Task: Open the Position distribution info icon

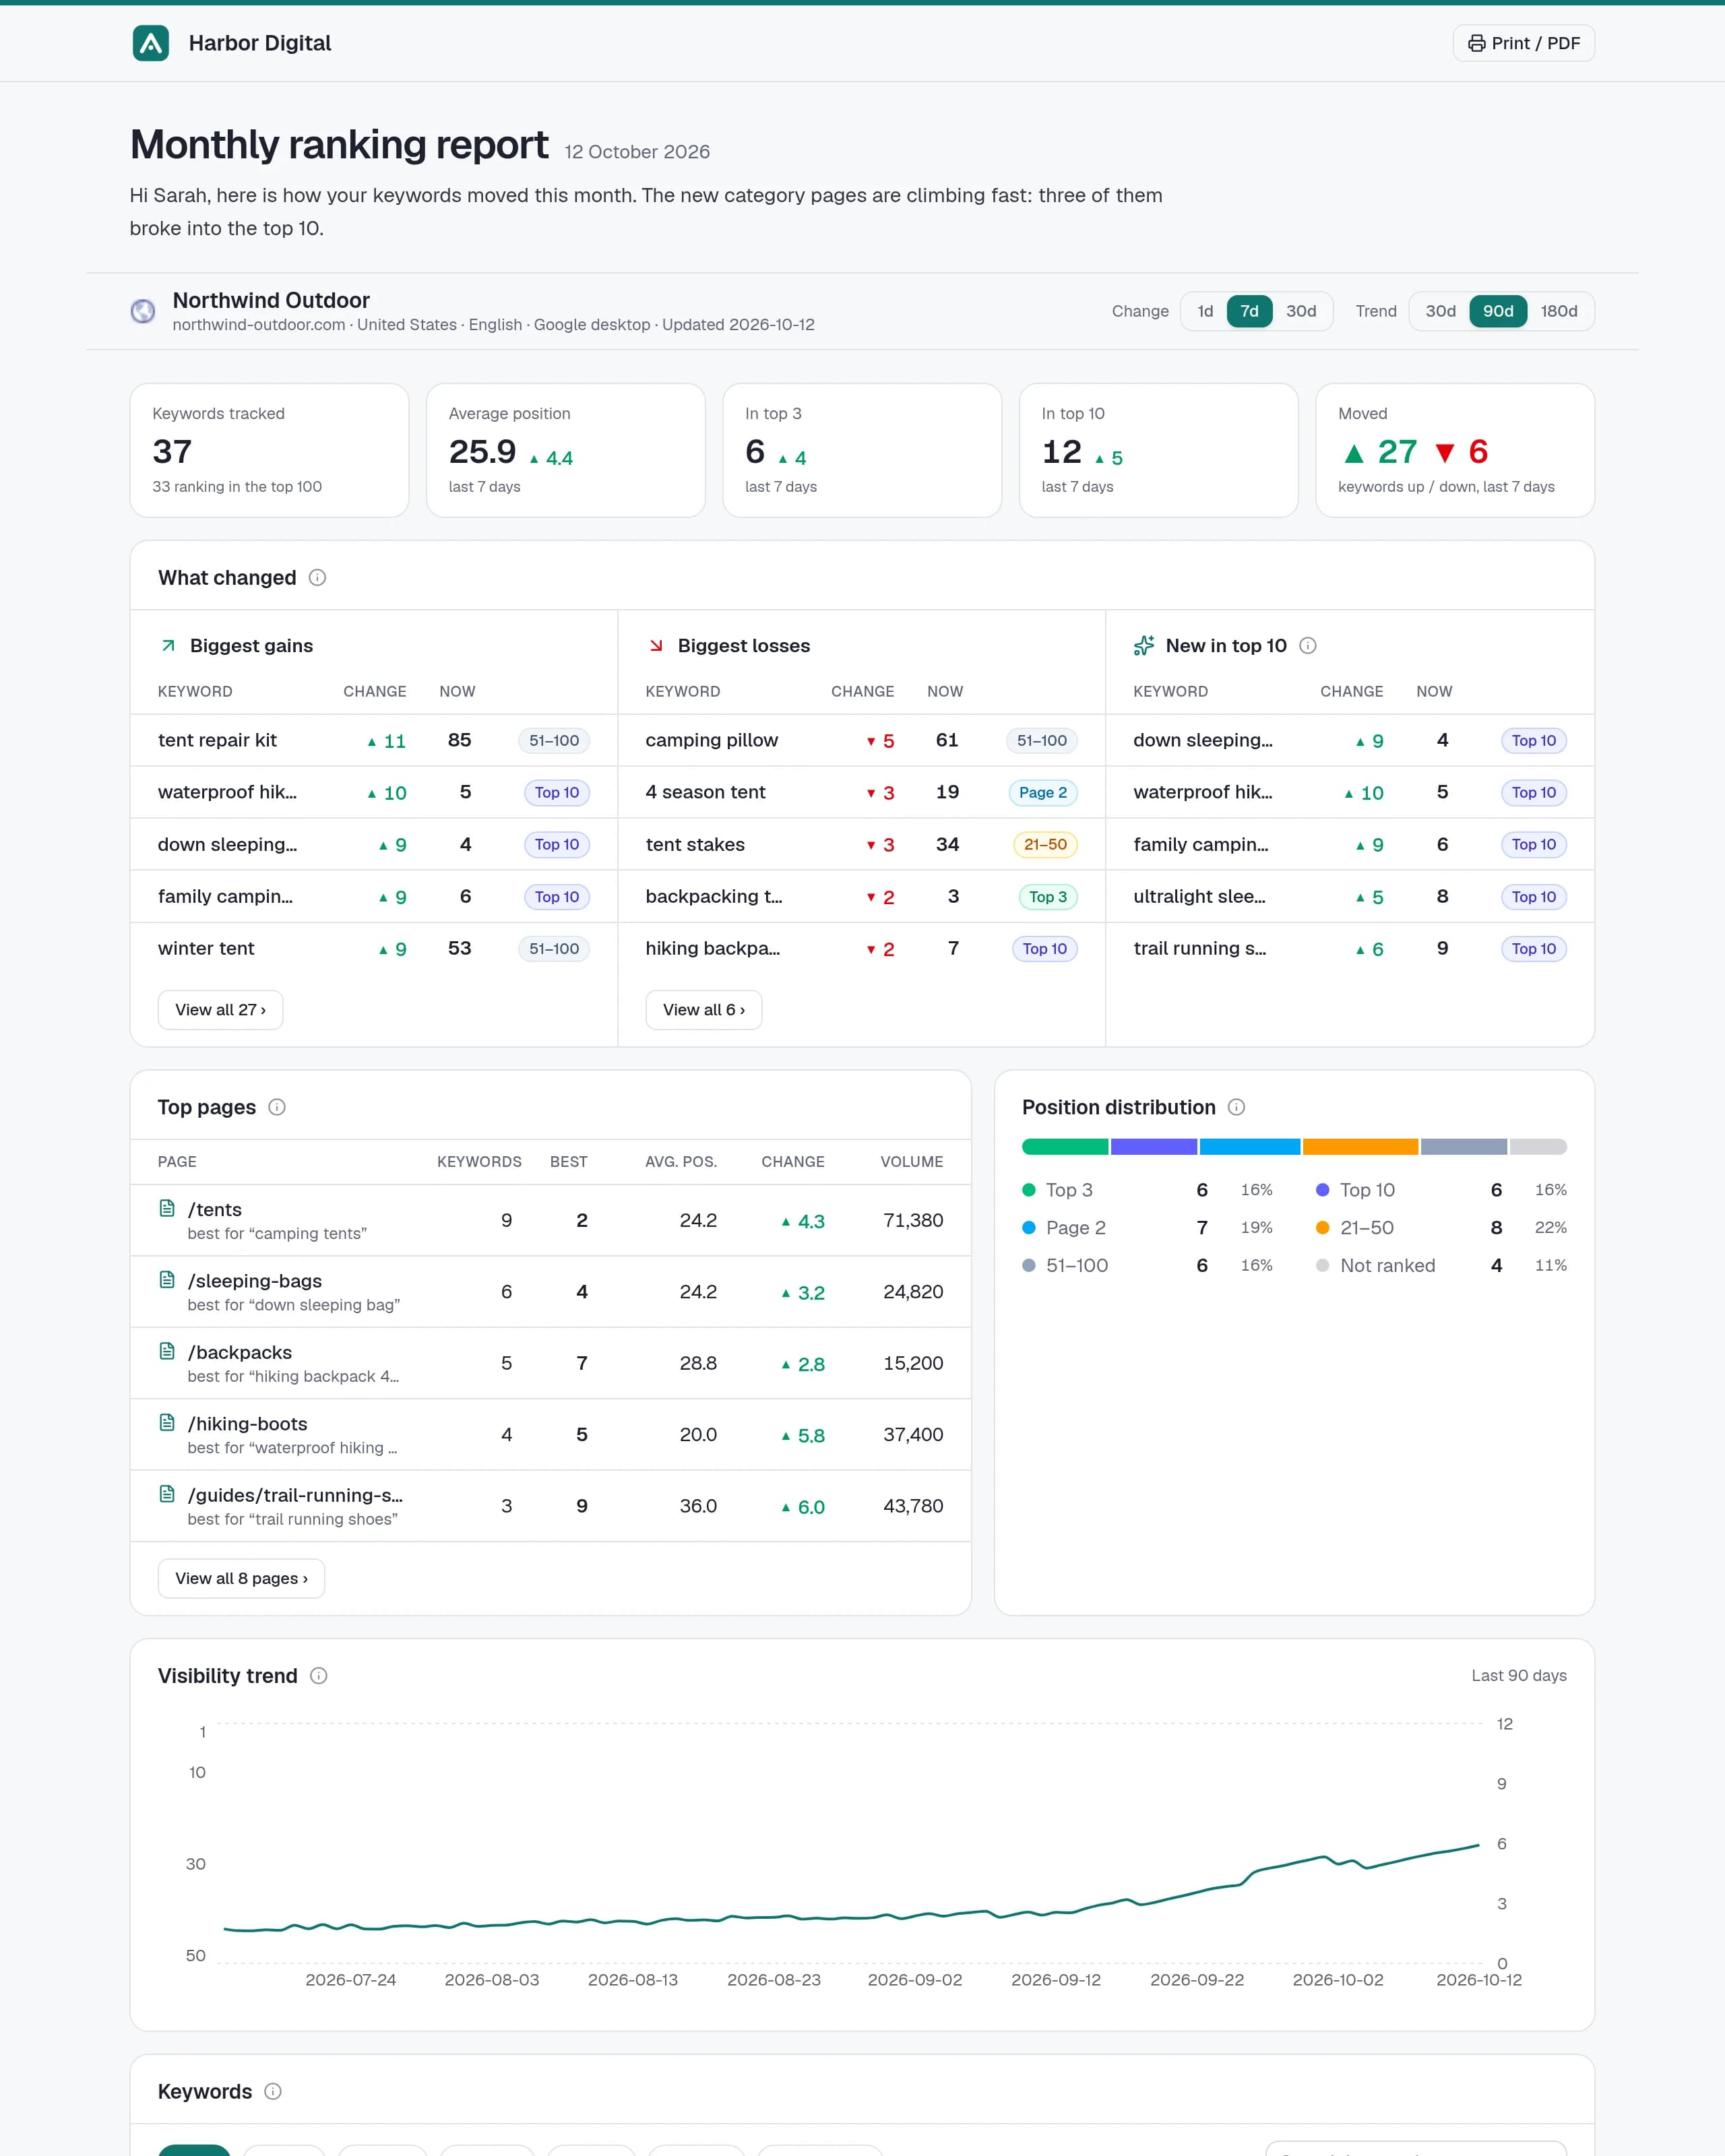Action: [1236, 1107]
